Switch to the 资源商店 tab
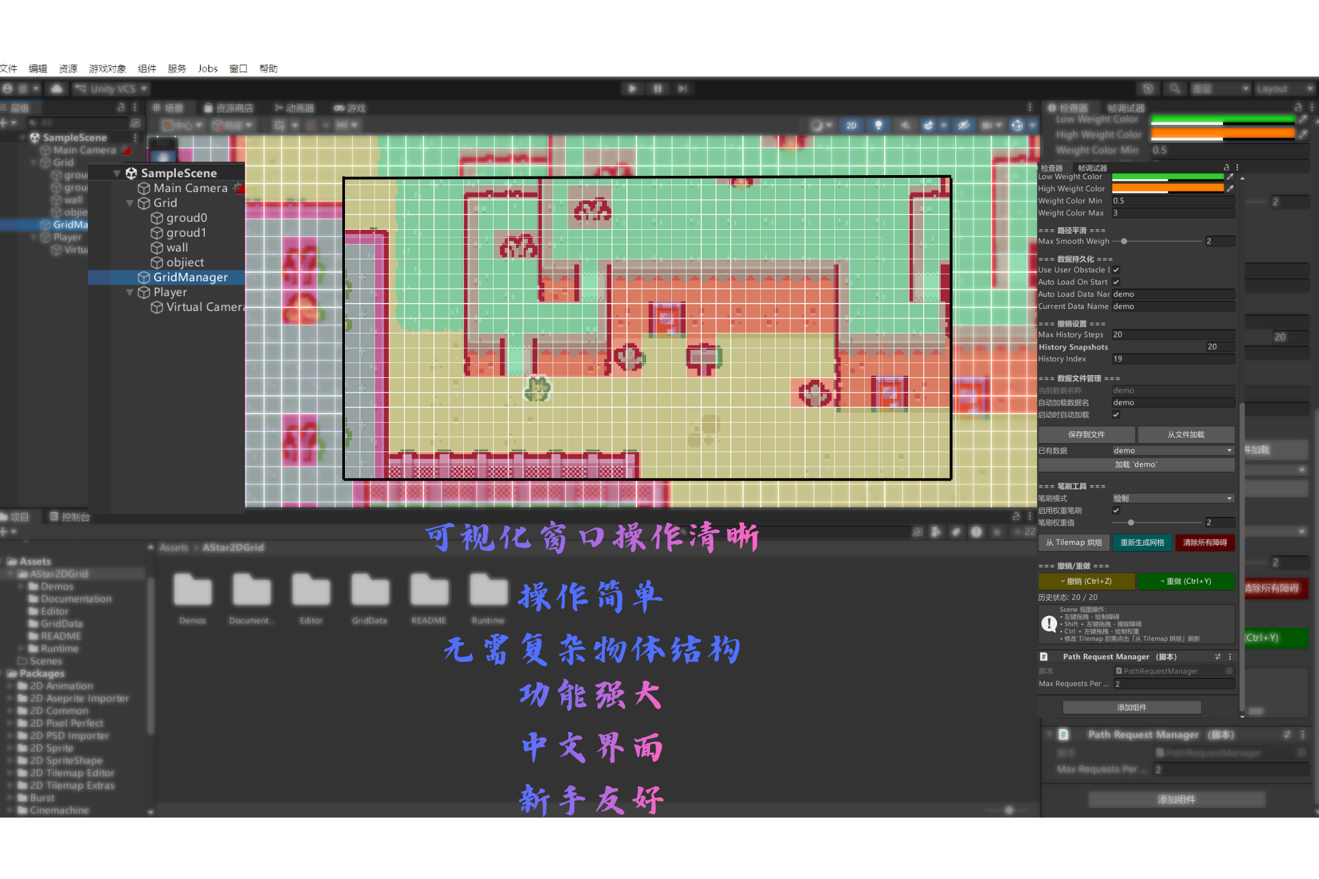1319x879 pixels. tap(229, 108)
